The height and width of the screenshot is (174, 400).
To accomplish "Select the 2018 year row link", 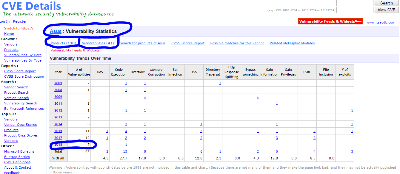I will click(x=58, y=145).
